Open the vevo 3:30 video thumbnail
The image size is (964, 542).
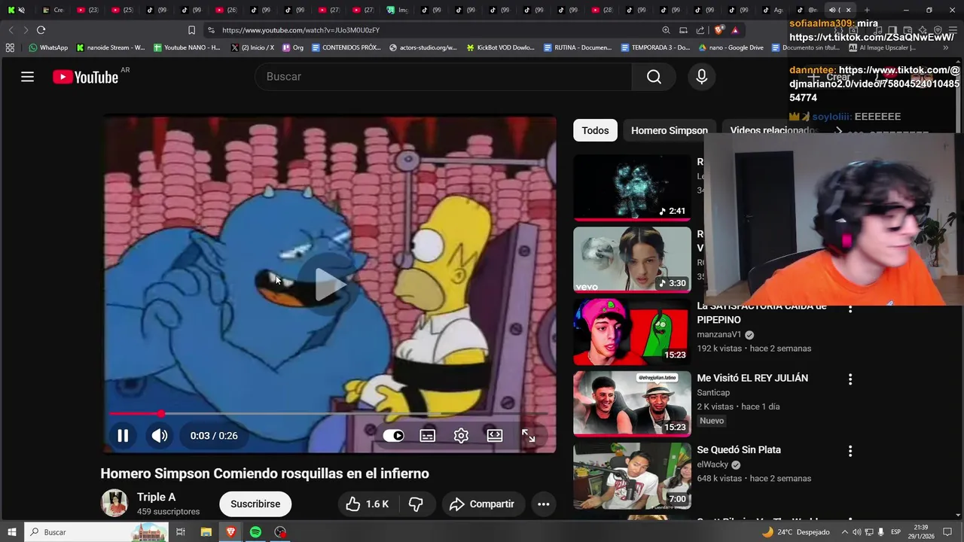(x=632, y=260)
